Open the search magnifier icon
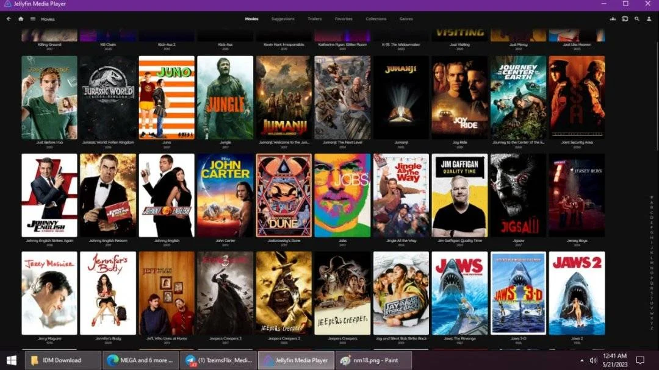Screen dimensions: 659x370 pyautogui.click(x=637, y=19)
